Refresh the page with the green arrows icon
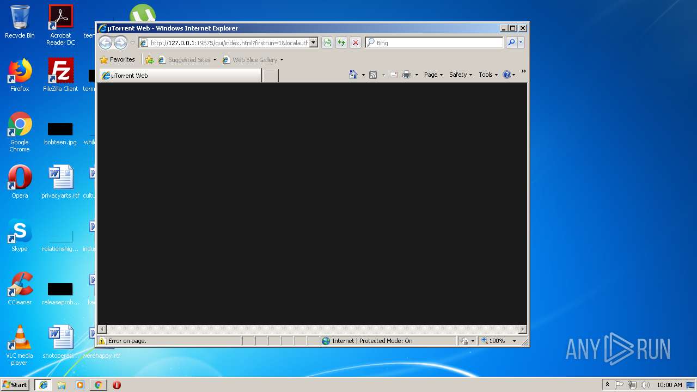The height and width of the screenshot is (392, 697). click(x=341, y=43)
